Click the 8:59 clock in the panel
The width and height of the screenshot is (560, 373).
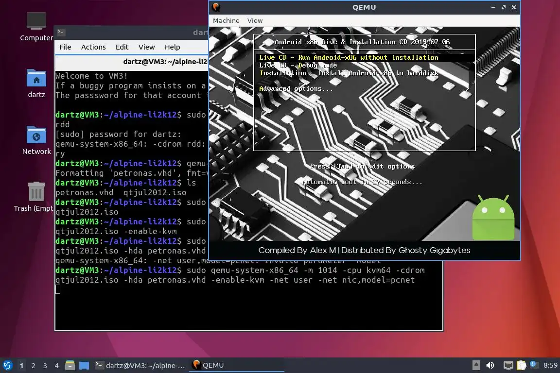(550, 365)
